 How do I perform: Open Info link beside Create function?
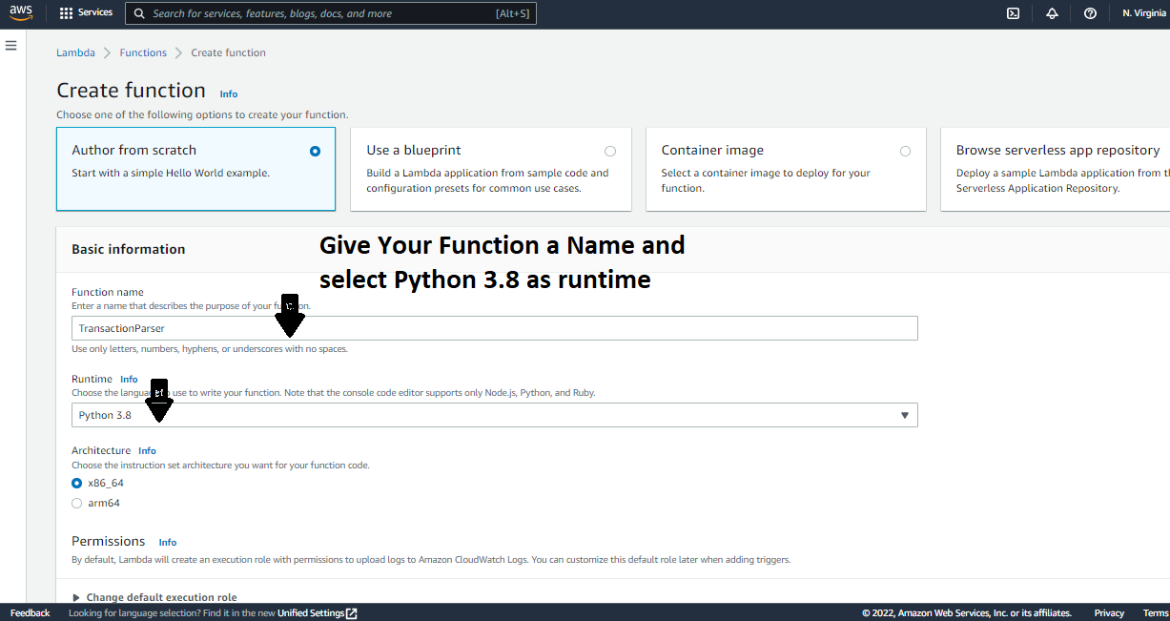229,93
